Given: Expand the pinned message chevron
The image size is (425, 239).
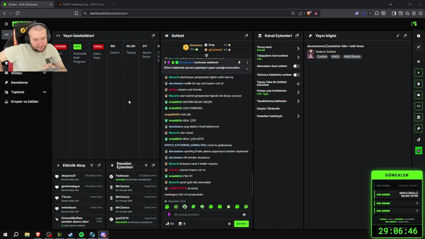Looking at the screenshot, I should coord(247,69).
